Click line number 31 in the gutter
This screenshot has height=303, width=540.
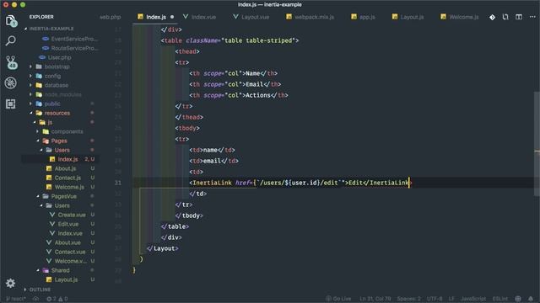(118, 183)
